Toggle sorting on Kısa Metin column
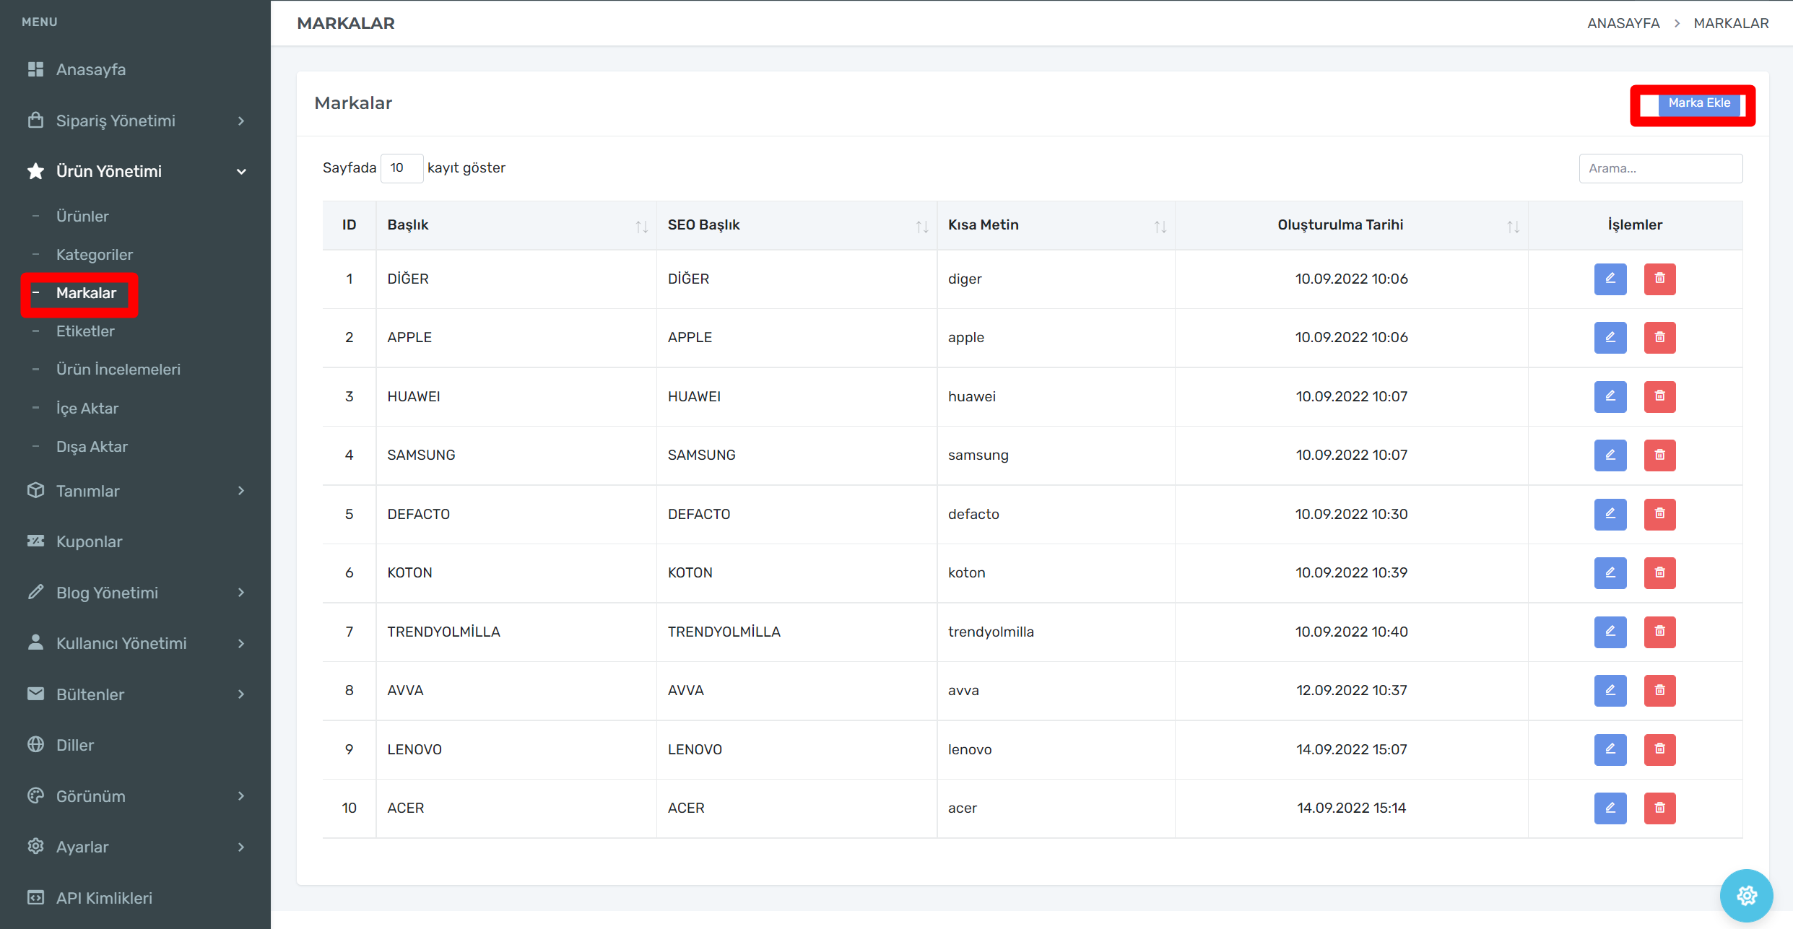This screenshot has height=929, width=1793. click(1160, 226)
